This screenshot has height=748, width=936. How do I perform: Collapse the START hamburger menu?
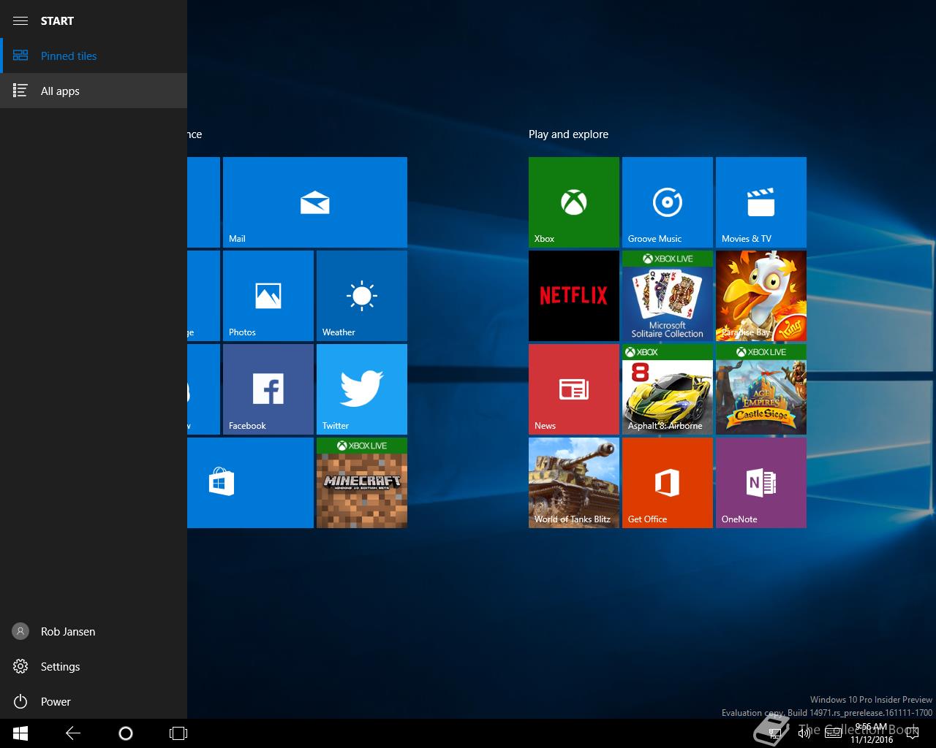pyautogui.click(x=20, y=20)
